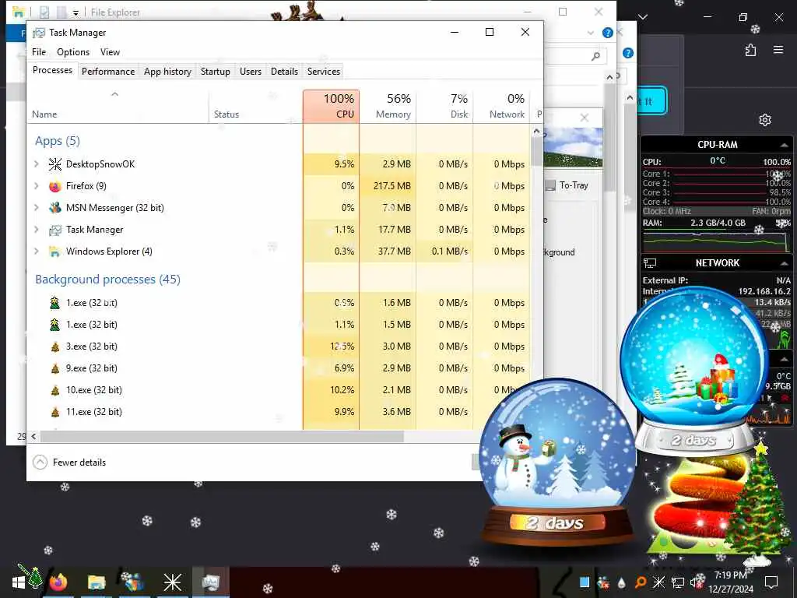This screenshot has height=598, width=797.
Task: Open DesktopSnowOK from the taskbar
Action: 172,582
